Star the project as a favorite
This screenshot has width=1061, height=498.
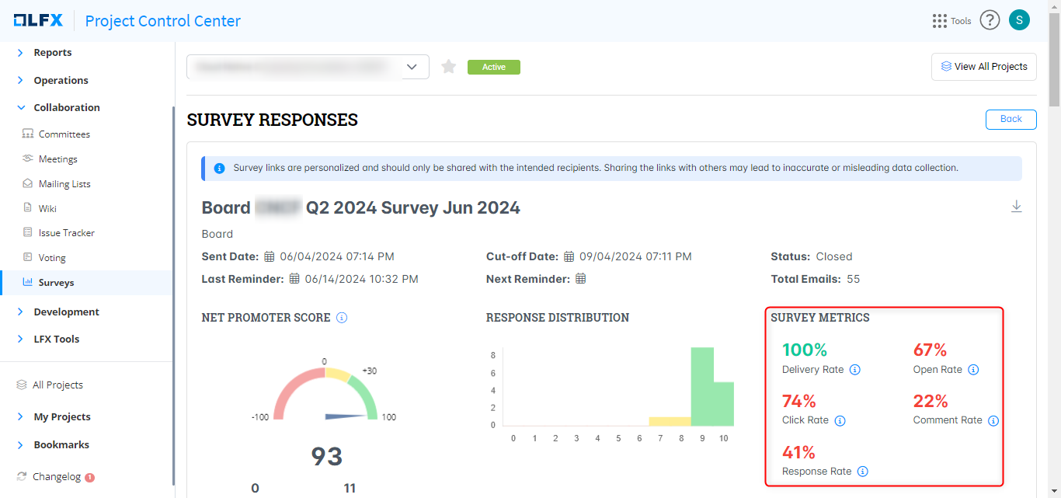coord(448,67)
